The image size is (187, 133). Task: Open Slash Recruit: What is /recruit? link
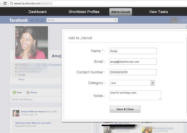coord(33,123)
